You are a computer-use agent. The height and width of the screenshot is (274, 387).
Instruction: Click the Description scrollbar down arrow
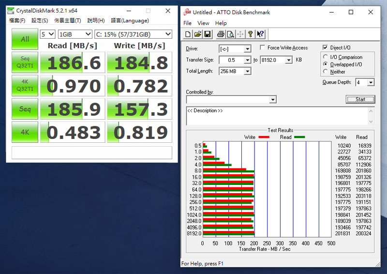pos(371,122)
